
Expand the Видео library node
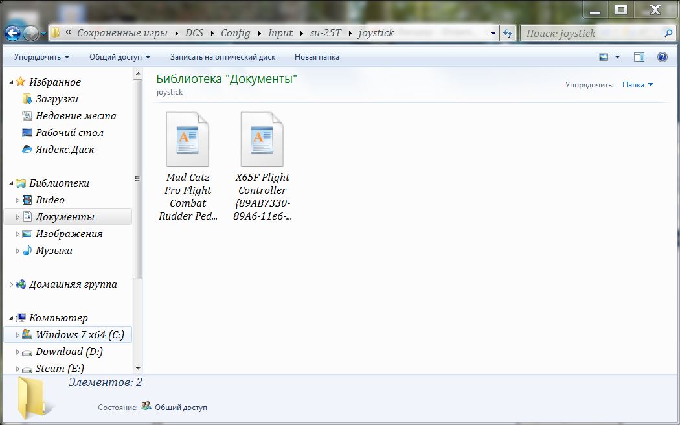(x=17, y=200)
